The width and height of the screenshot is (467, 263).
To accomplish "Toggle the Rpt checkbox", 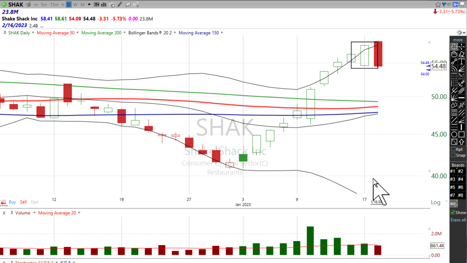I will pos(453,150).
